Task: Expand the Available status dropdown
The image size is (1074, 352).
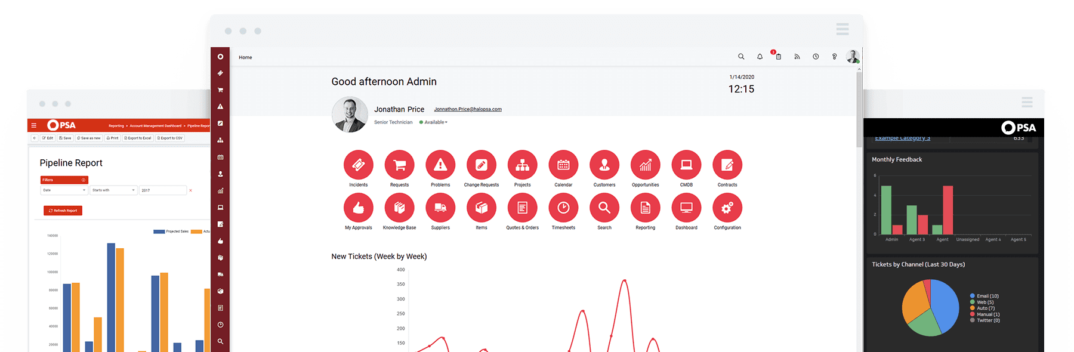Action: [434, 122]
